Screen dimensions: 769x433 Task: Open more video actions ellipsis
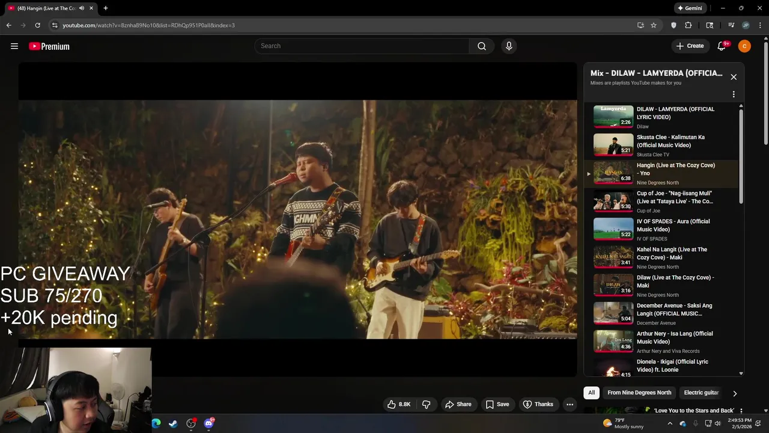click(x=570, y=404)
